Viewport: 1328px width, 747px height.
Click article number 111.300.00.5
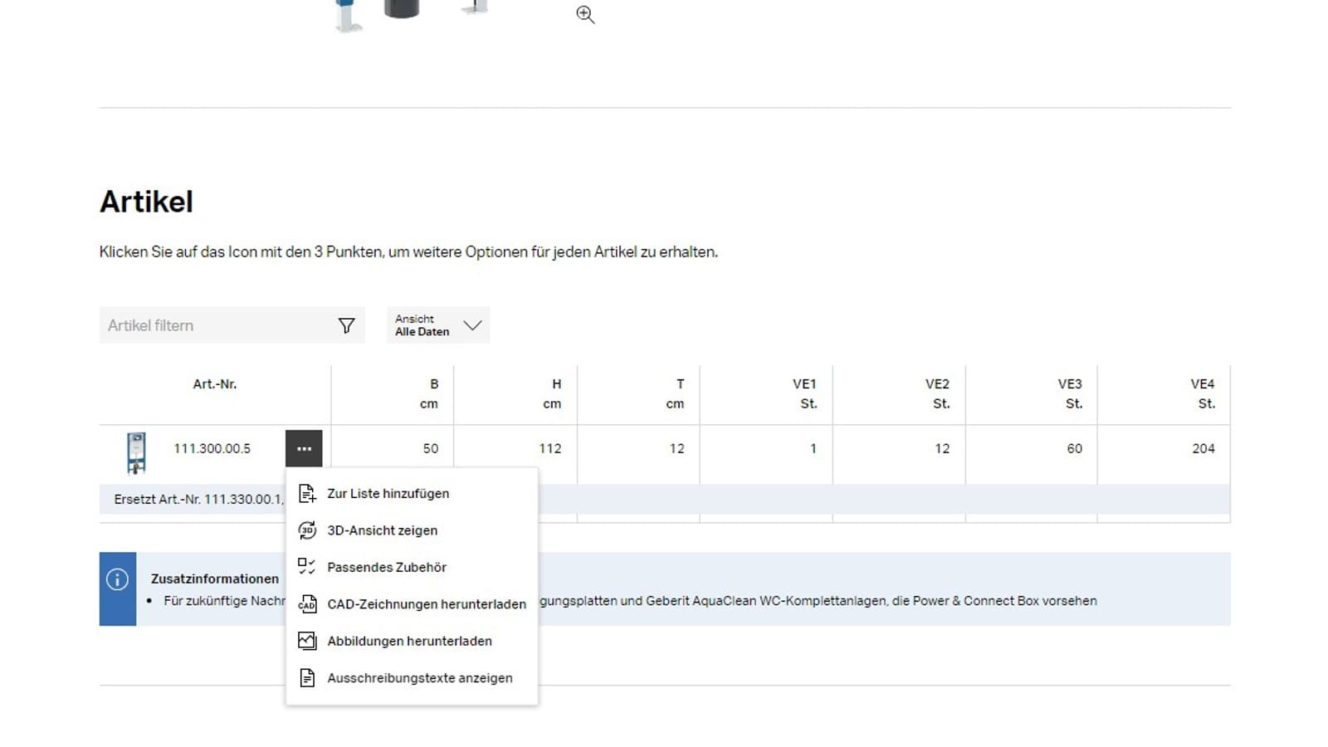[212, 448]
